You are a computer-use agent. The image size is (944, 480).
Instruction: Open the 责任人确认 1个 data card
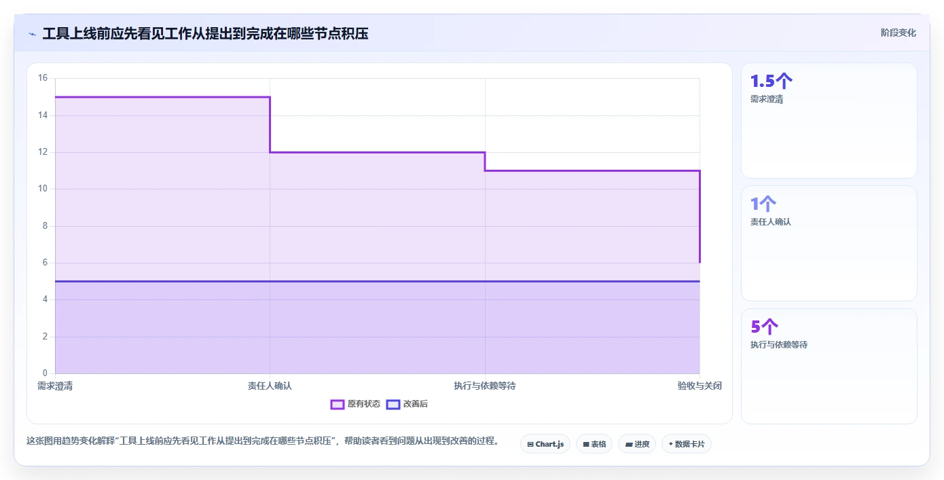[829, 243]
